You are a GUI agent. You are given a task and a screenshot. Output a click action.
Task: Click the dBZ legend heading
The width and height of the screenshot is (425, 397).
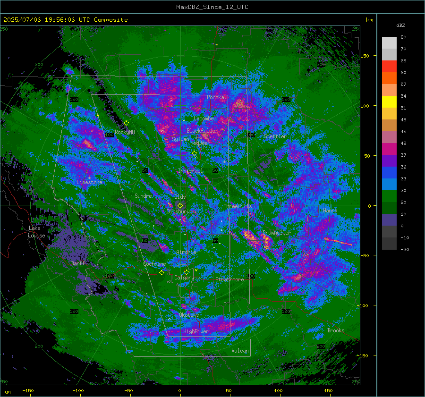click(x=400, y=25)
